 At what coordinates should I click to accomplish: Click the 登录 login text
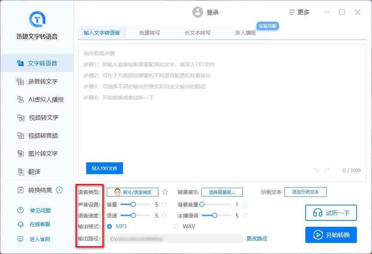point(212,13)
